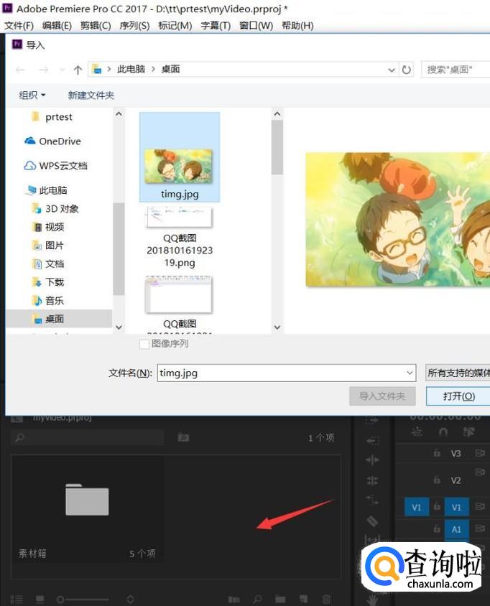This screenshot has height=606, width=490.
Task: Click the New Item icon
Action: click(304, 600)
